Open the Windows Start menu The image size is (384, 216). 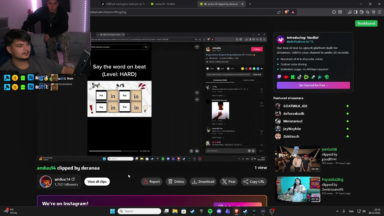tap(112, 211)
